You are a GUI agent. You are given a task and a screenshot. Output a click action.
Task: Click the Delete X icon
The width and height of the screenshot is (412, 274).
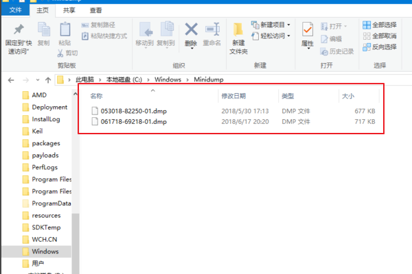coord(191,29)
